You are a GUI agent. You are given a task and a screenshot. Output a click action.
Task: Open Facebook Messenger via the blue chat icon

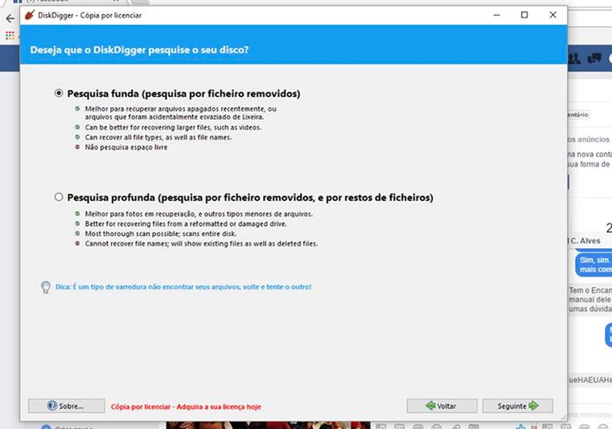coord(595,57)
